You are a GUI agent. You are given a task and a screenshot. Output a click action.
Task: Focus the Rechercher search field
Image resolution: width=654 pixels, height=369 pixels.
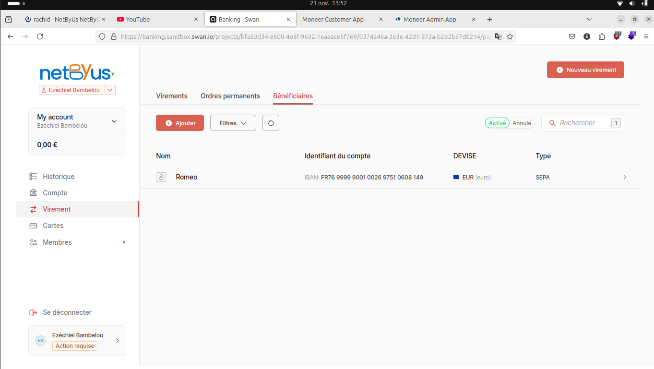click(583, 123)
